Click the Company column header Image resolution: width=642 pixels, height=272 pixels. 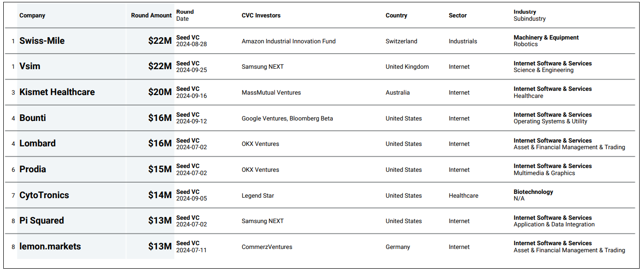32,16
